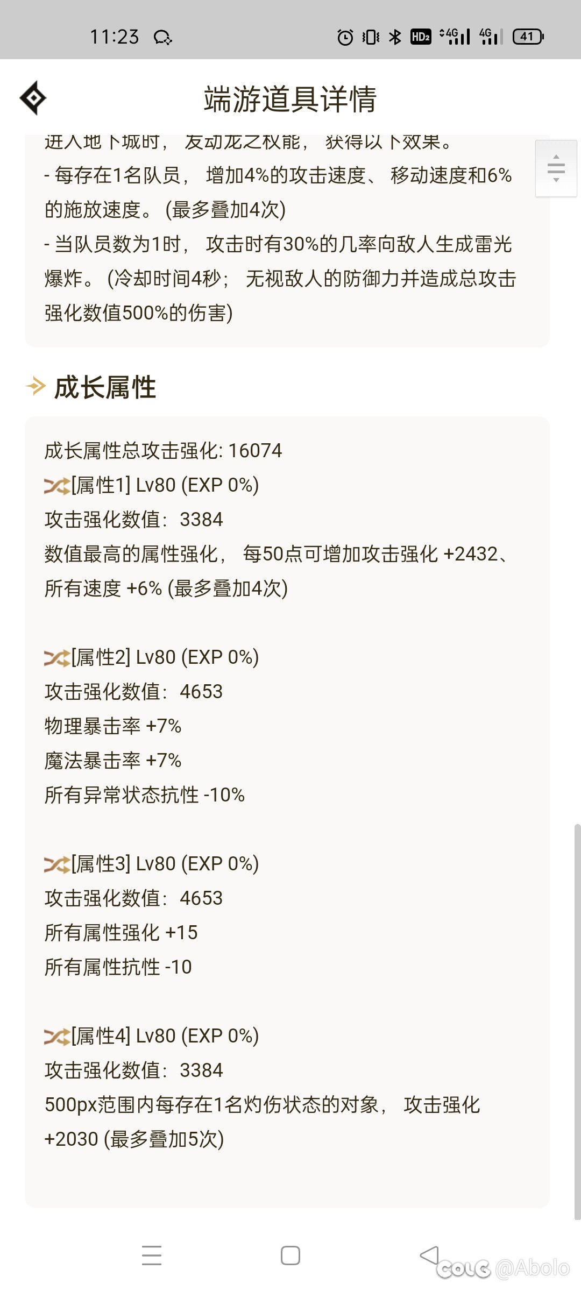Viewport: 581px width, 1291px height.
Task: Tap shuffle icon beside 属性4
Action: pos(57,1037)
